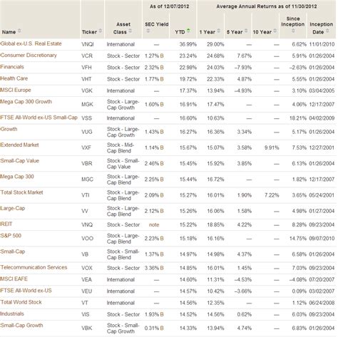Sort by 10 Year returns arrow

click(275, 31)
